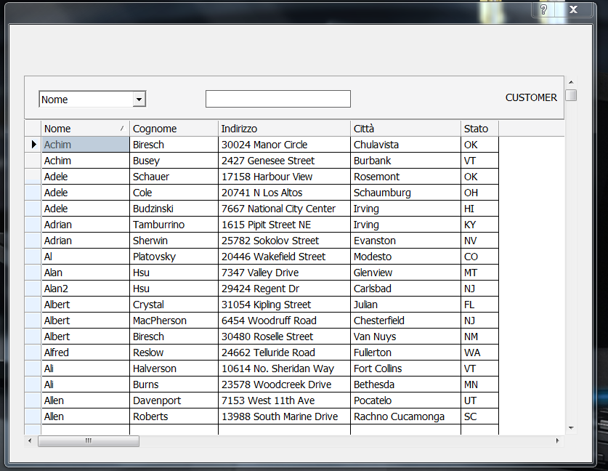Screen dimensions: 608x471
Task: Click the help question mark icon
Action: point(543,9)
